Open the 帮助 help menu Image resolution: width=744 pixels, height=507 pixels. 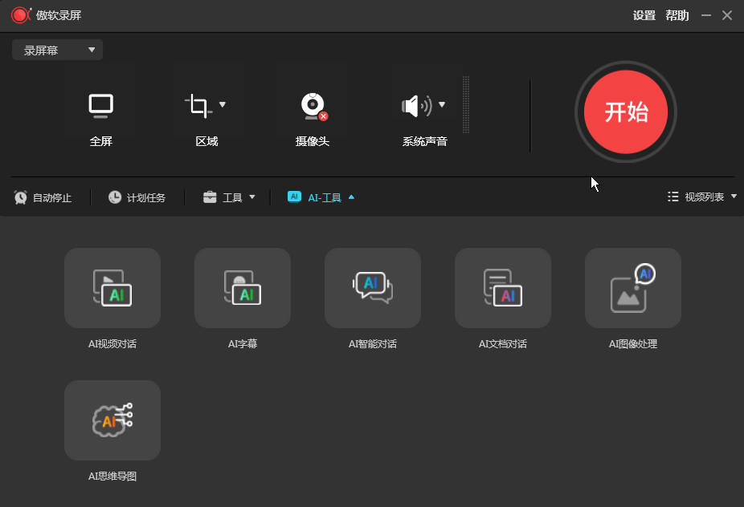click(x=677, y=15)
